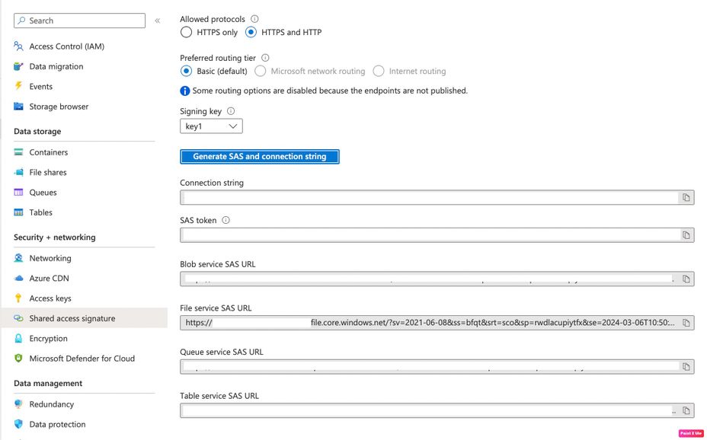Click Generate SAS and connection string
Screen dimensions: 707x440
coord(259,157)
